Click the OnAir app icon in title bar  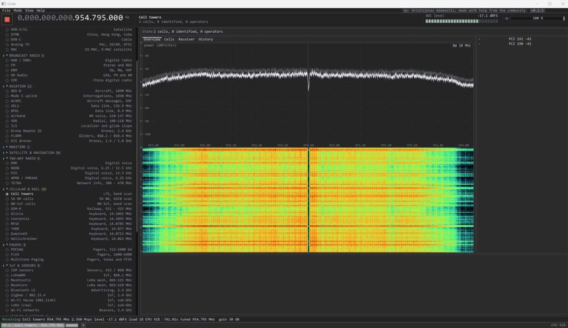click(x=3, y=4)
